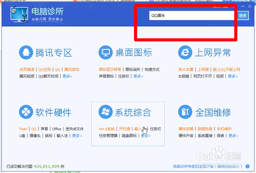Open the U盘 link
Screen dimensions: 256x173
point(22,136)
